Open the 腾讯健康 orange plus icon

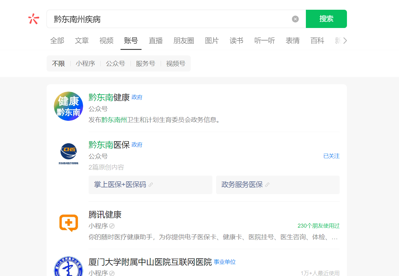(68, 223)
